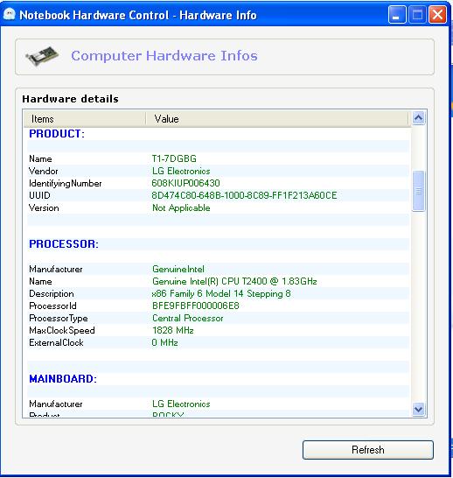The width and height of the screenshot is (453, 478).
Task: Click the Refresh button
Action: 368,450
